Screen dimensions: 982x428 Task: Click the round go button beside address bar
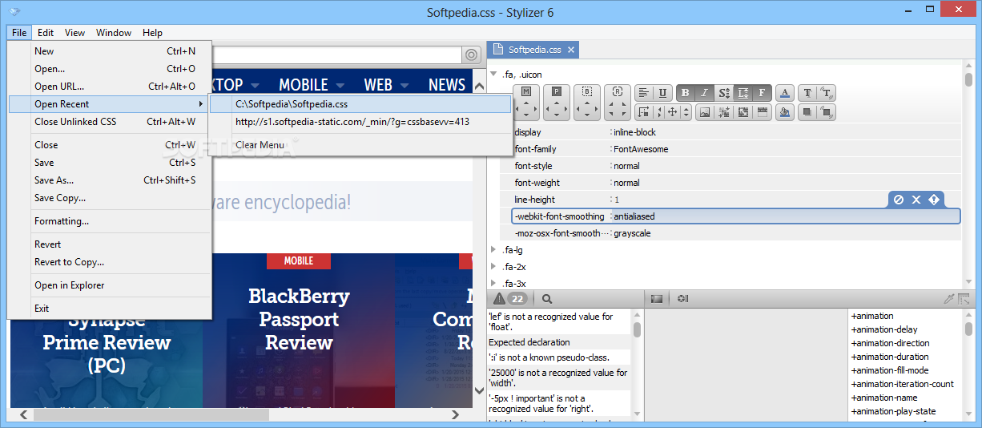[x=472, y=55]
